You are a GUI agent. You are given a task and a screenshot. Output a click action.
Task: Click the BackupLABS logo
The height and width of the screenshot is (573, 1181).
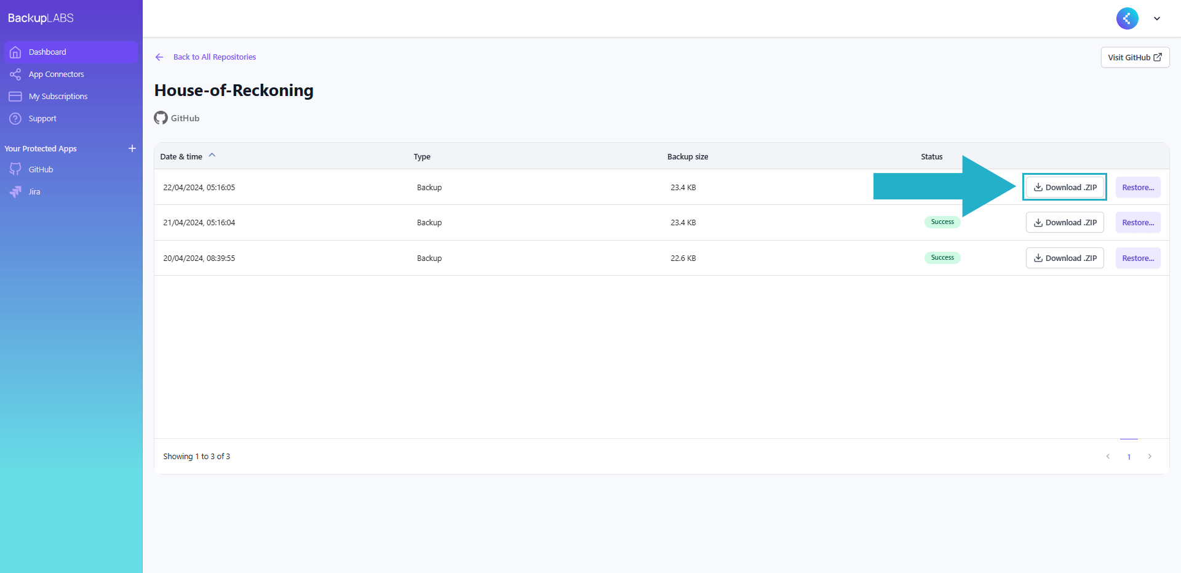41,18
